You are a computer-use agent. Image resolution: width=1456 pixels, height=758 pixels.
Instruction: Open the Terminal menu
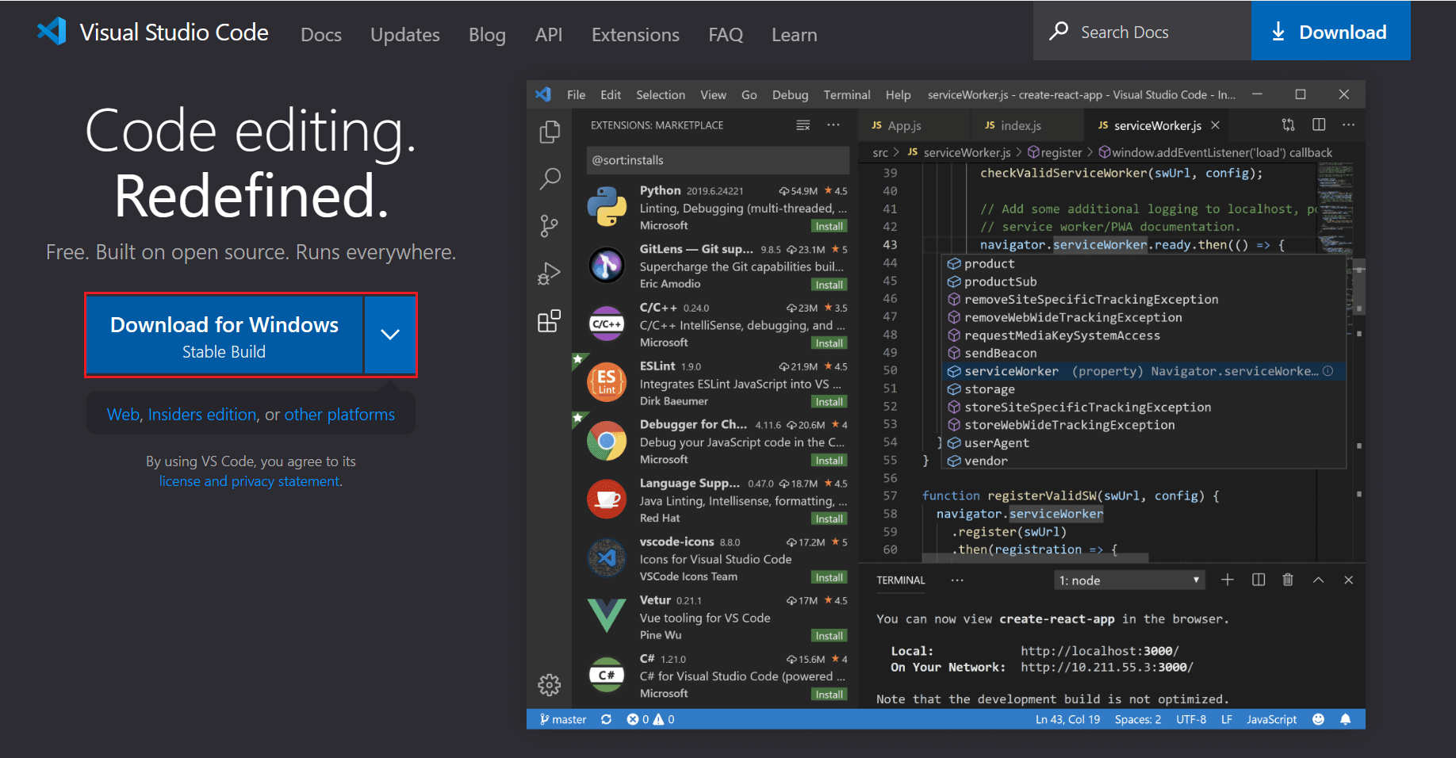(847, 94)
